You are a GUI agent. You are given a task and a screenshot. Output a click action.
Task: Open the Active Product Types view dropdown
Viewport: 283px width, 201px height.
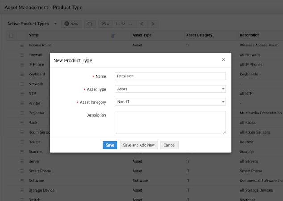[x=55, y=24]
